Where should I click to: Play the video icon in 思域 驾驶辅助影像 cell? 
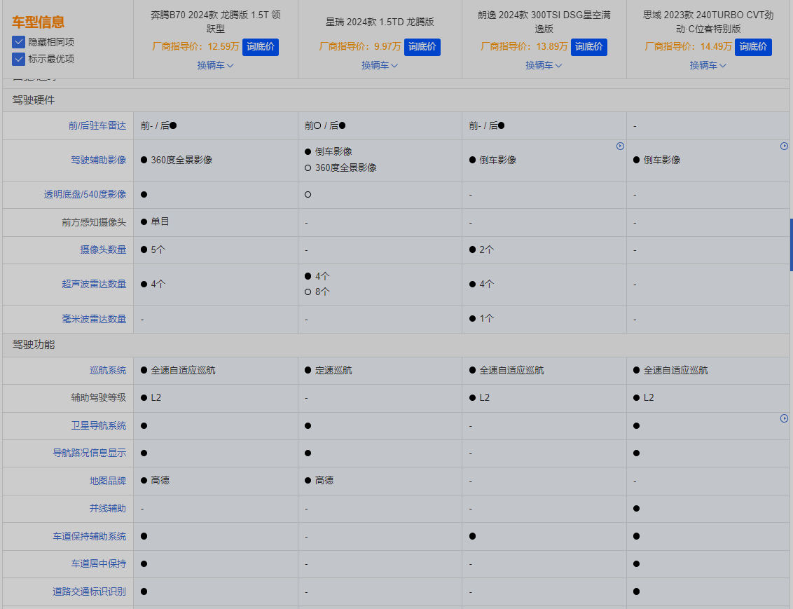(x=784, y=146)
